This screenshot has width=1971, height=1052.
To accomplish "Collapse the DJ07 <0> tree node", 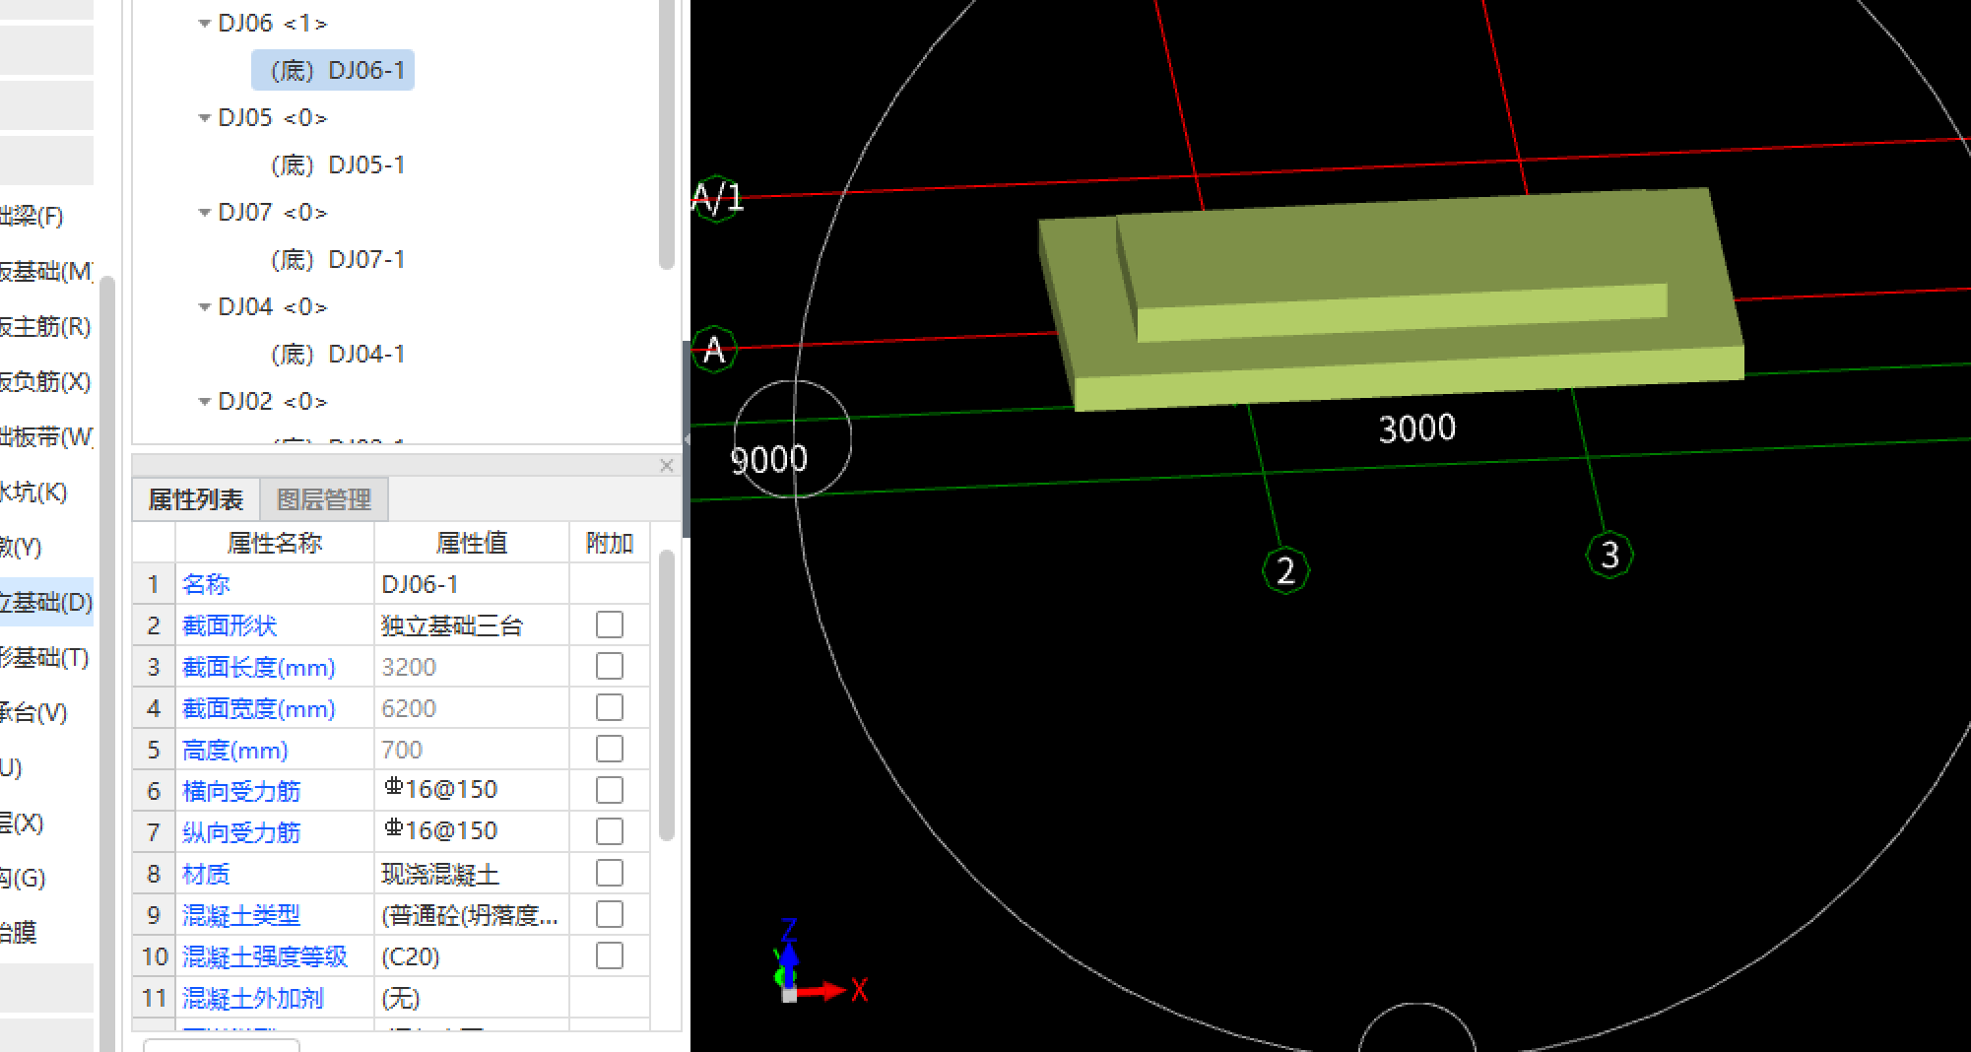I will pos(204,212).
